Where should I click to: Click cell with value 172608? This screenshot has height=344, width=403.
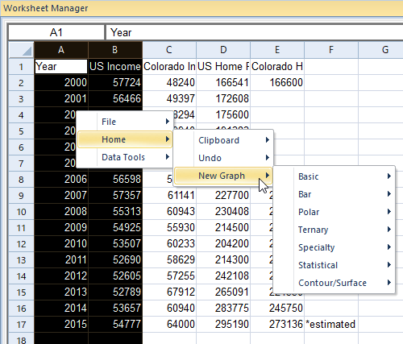(223, 98)
